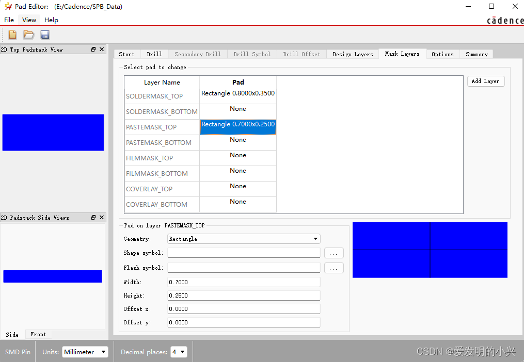Select the FILMMASK_TOP pad cell
The height and width of the screenshot is (362, 524).
pyautogui.click(x=238, y=158)
